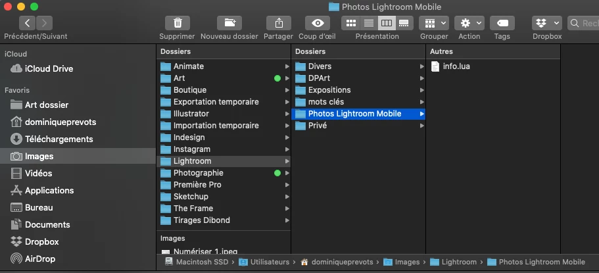Select the Animate folder
The width and height of the screenshot is (599, 273).
pyautogui.click(x=224, y=66)
